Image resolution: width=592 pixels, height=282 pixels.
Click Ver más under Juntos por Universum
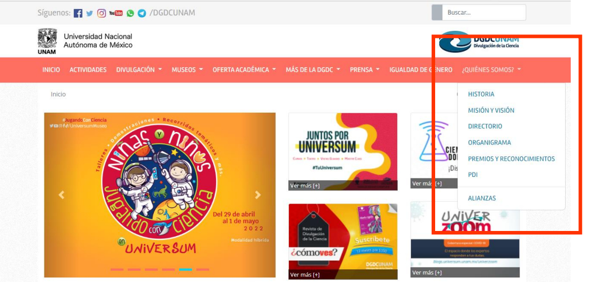tap(305, 185)
